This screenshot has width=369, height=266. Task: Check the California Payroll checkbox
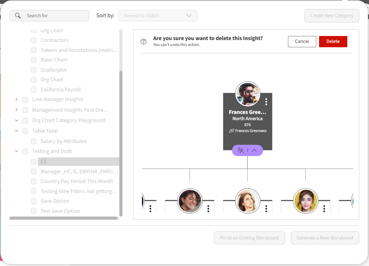[34, 90]
